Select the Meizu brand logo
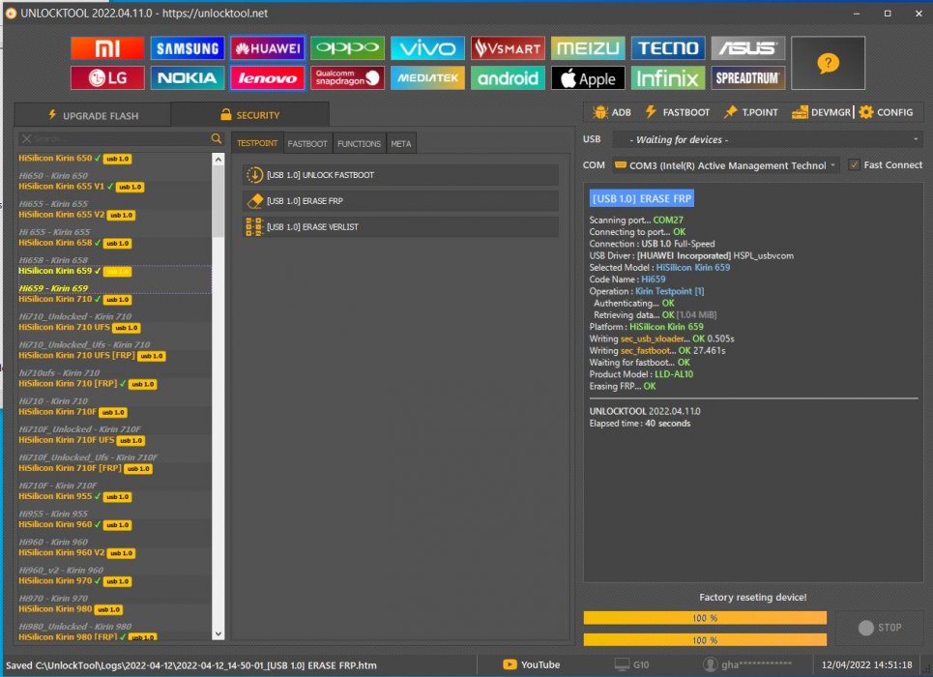 click(588, 48)
